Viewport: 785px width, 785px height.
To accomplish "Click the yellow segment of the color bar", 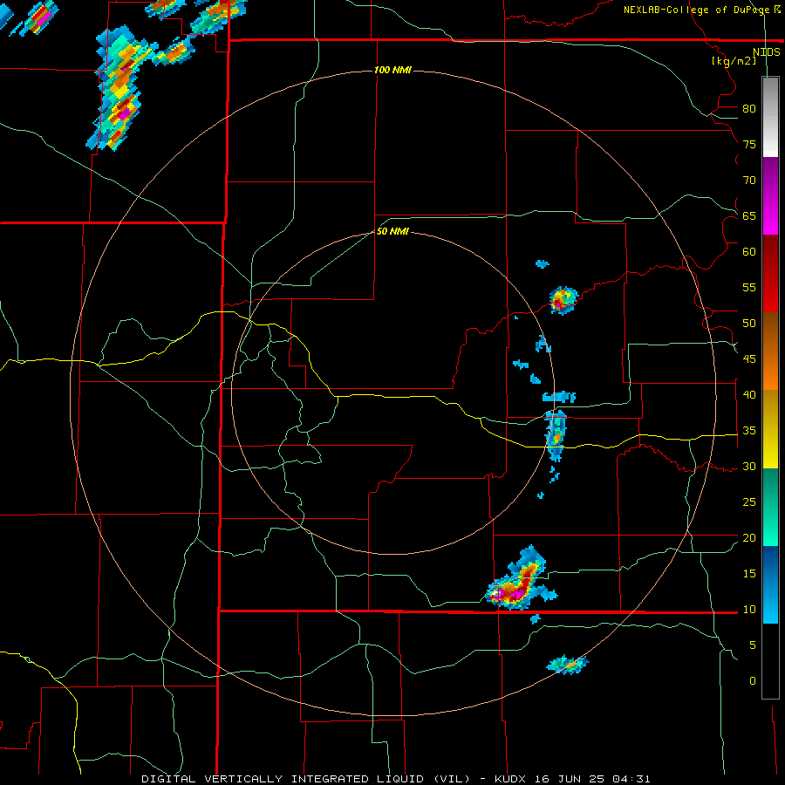I will [x=770, y=429].
